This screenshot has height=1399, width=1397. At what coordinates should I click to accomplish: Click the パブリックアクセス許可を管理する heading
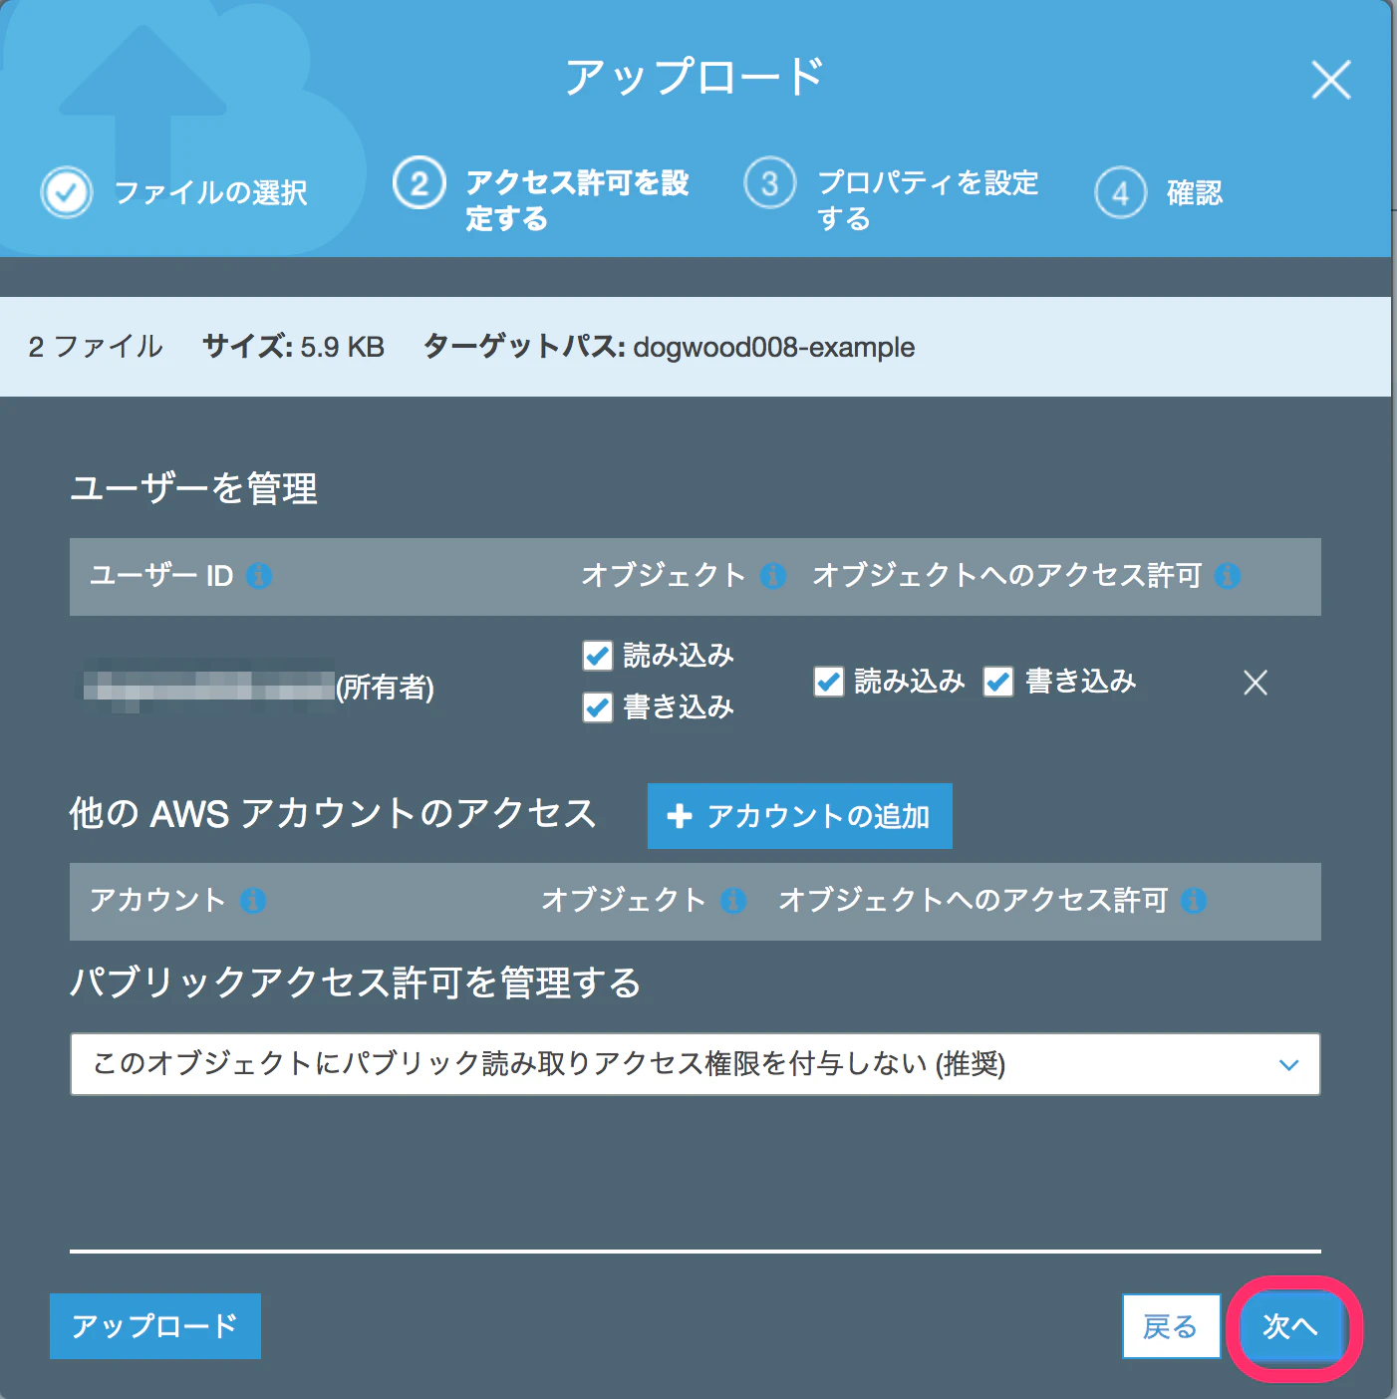356,983
